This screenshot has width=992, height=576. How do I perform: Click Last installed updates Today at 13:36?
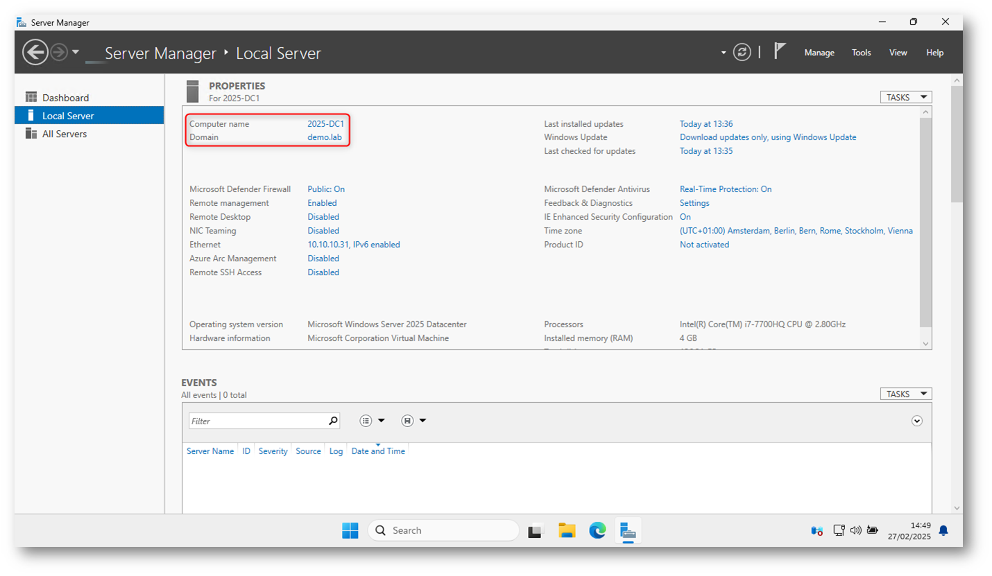coord(706,124)
